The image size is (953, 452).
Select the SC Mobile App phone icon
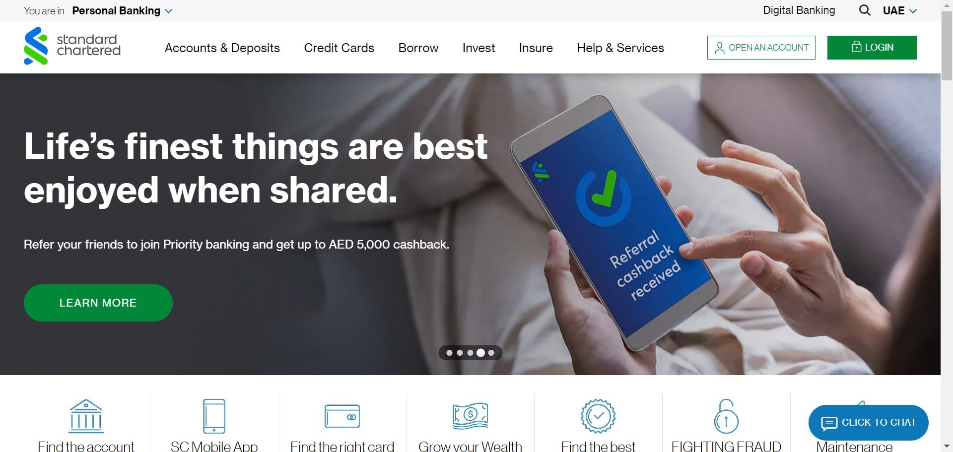[x=214, y=416]
